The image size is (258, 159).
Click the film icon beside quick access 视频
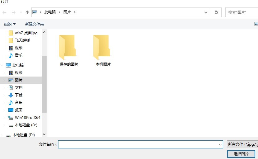11,48
